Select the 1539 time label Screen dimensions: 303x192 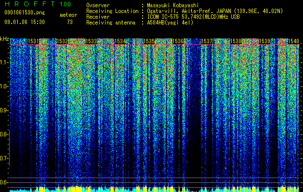(264, 41)
